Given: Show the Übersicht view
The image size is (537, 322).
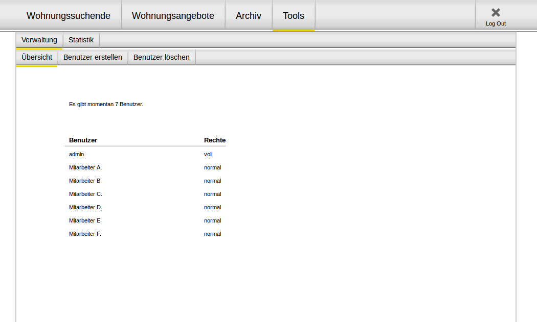Looking at the screenshot, I should [37, 57].
